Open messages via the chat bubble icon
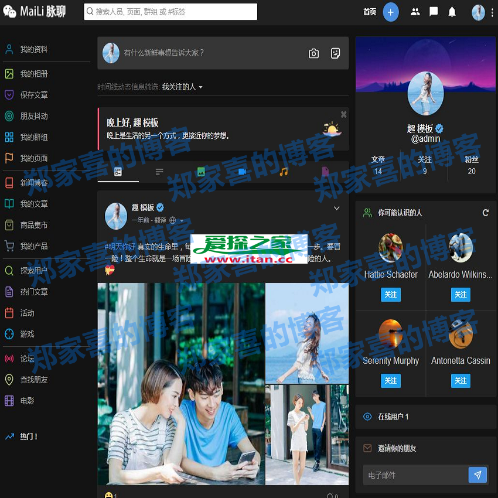This screenshot has height=498, width=498. pyautogui.click(x=434, y=12)
